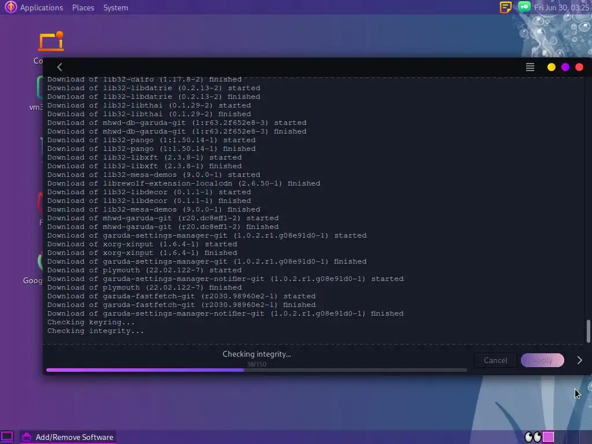592x444 pixels.
Task: Click the lib32-libdatrie started line
Action: (x=154, y=88)
